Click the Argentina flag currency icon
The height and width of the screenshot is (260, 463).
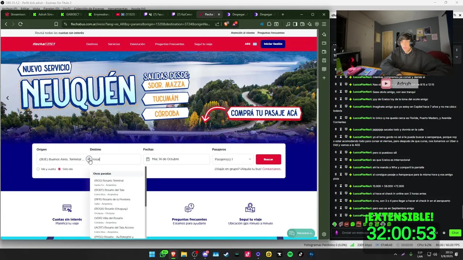[255, 44]
